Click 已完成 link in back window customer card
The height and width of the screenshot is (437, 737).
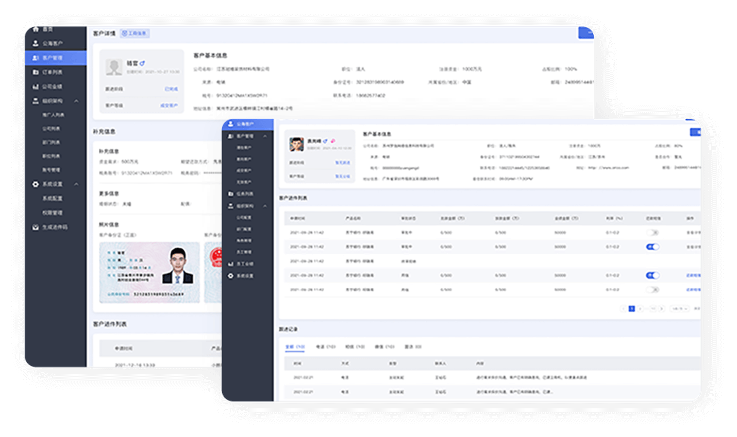click(x=171, y=89)
